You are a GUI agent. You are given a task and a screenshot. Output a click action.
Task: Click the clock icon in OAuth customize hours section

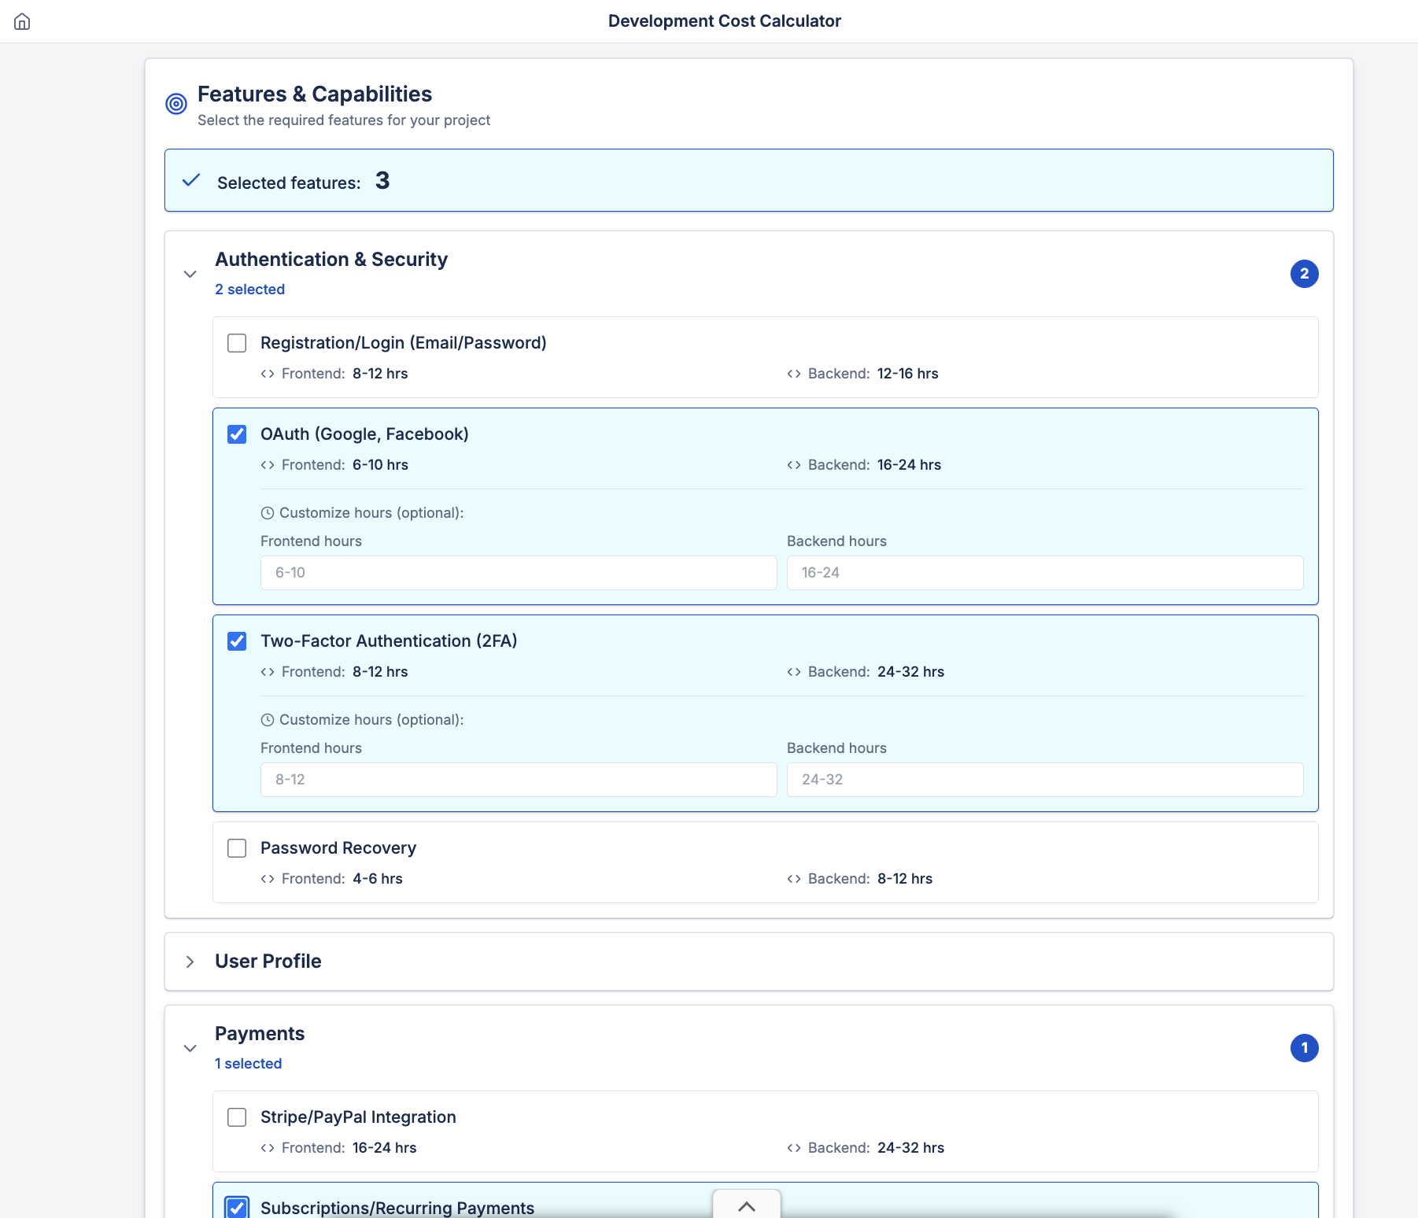pos(267,513)
